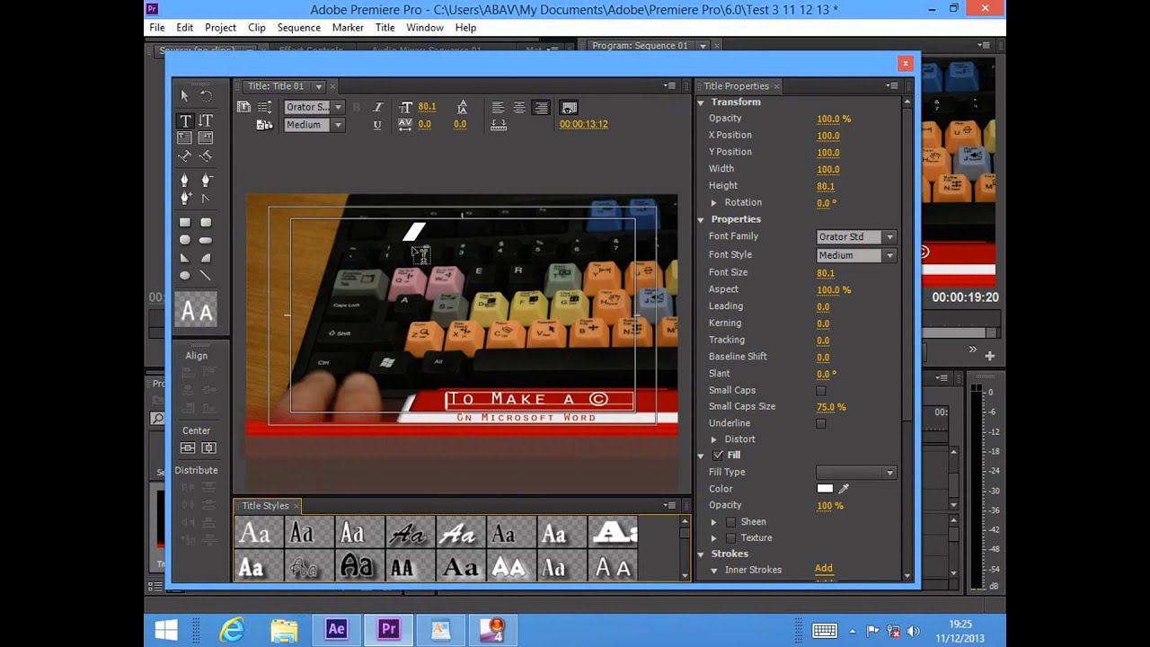This screenshot has width=1150, height=647.
Task: Center-align the text
Action: (519, 107)
